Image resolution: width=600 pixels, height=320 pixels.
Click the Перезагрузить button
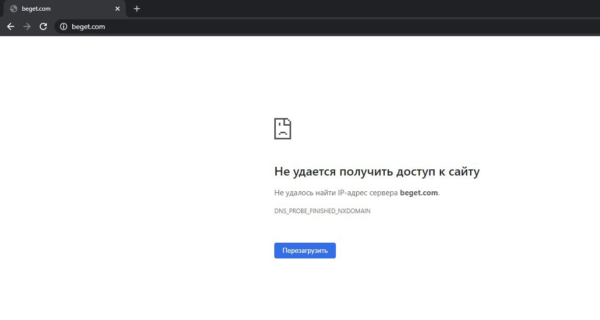point(305,250)
